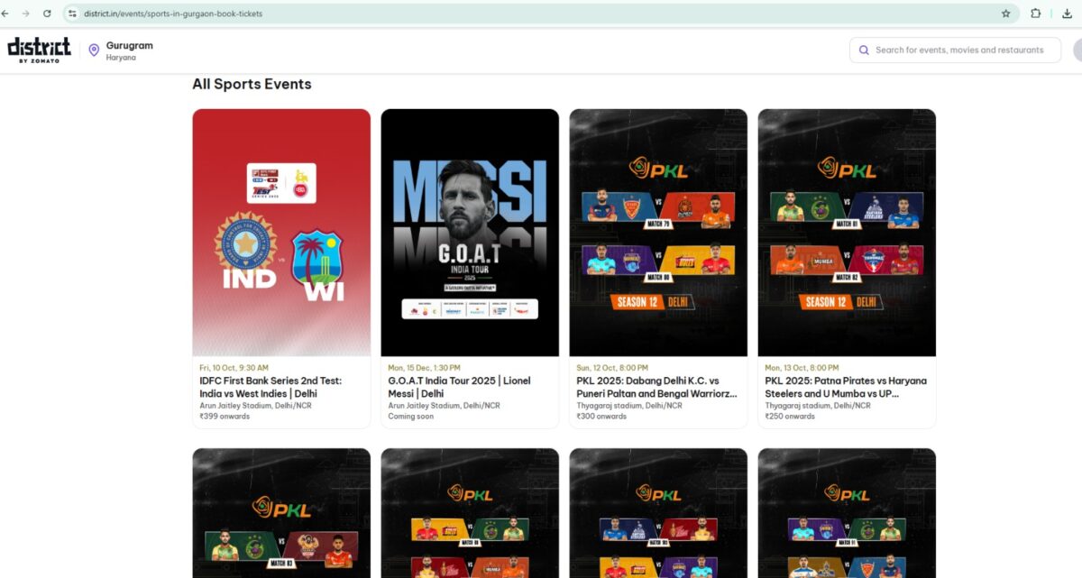Open G.O.A.T India Tour 2025 title link
The width and height of the screenshot is (1082, 578).
pyautogui.click(x=460, y=387)
